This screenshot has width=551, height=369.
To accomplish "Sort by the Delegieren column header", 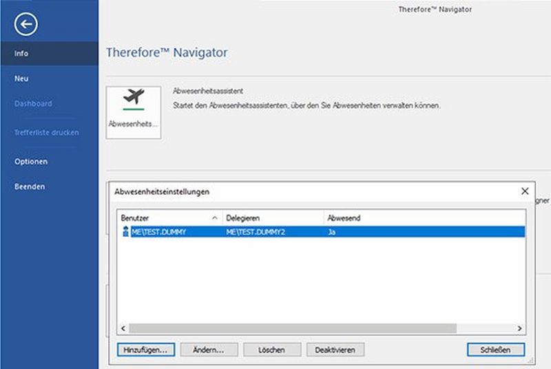I will point(273,218).
